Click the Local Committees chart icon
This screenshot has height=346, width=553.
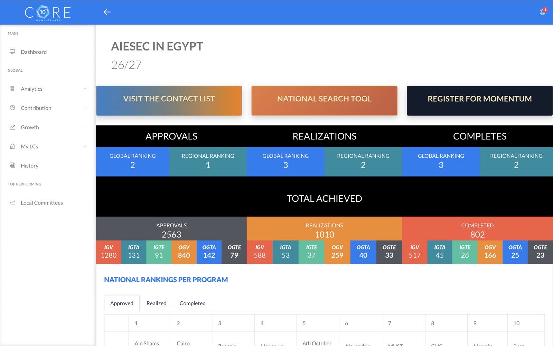[12, 203]
